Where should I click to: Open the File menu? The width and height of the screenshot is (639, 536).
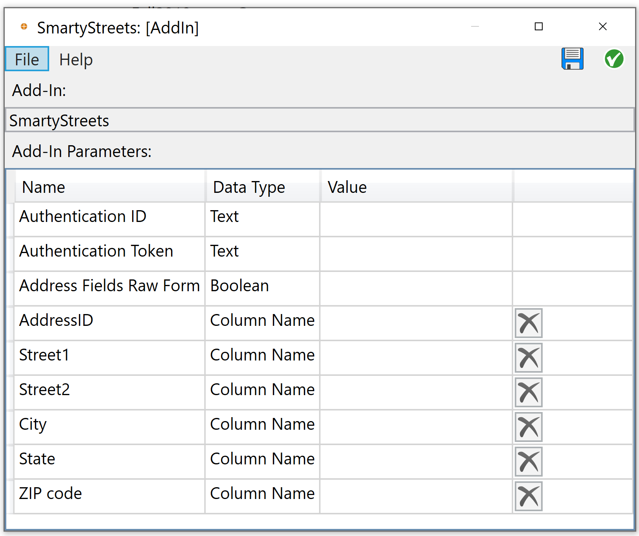(26, 59)
